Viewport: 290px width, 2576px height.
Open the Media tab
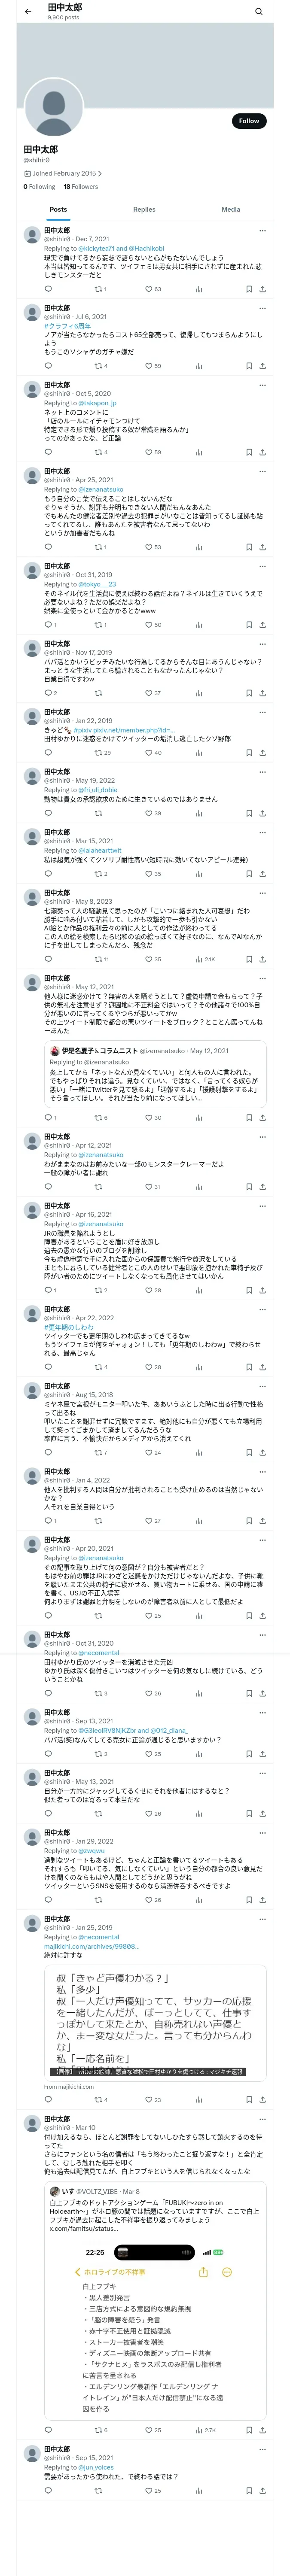(x=231, y=210)
